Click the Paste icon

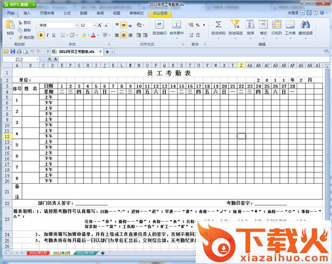coord(10,24)
